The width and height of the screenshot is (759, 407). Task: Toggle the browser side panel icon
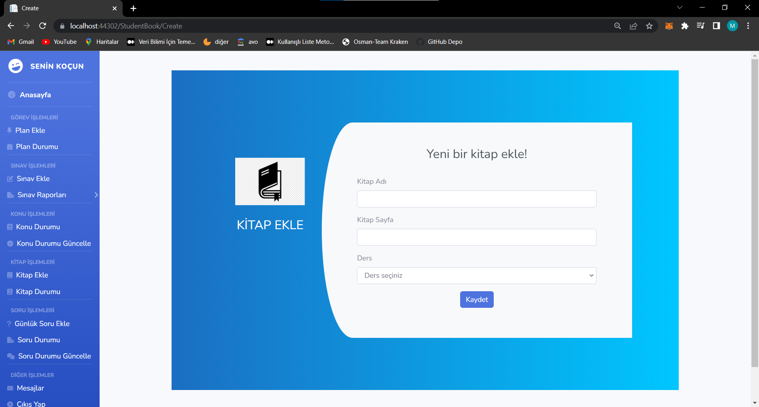coord(716,26)
